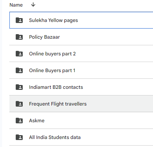Select the Sulekha Yellow pages shared folder icon
This screenshot has width=153, height=147.
point(19,20)
